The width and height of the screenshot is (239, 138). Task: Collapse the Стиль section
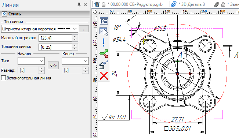point(4,14)
